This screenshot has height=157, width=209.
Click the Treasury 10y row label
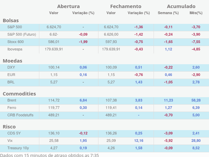(18, 148)
